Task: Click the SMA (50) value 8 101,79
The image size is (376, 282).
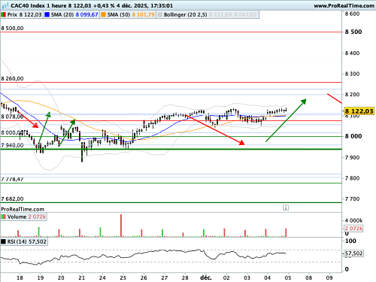Action: (144, 15)
